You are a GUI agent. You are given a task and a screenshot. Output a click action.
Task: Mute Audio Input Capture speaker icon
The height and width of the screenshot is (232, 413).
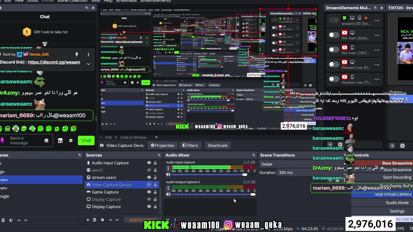[168, 175]
